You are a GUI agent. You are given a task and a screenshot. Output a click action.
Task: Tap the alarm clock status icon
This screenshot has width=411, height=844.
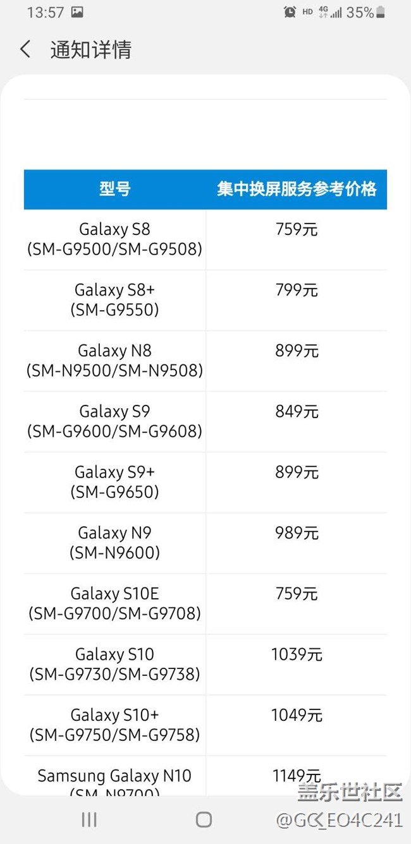pyautogui.click(x=290, y=12)
